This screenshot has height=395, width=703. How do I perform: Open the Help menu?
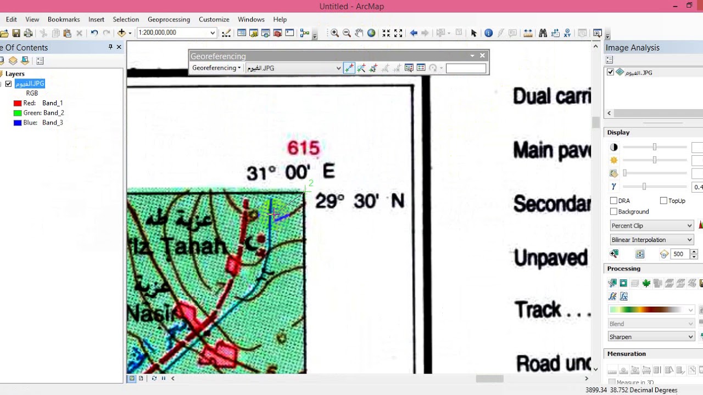(280, 19)
